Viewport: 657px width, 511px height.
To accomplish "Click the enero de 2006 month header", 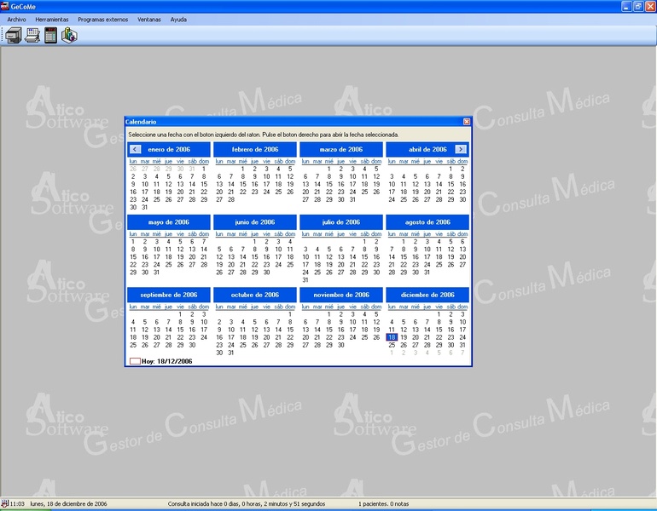I will [x=169, y=149].
